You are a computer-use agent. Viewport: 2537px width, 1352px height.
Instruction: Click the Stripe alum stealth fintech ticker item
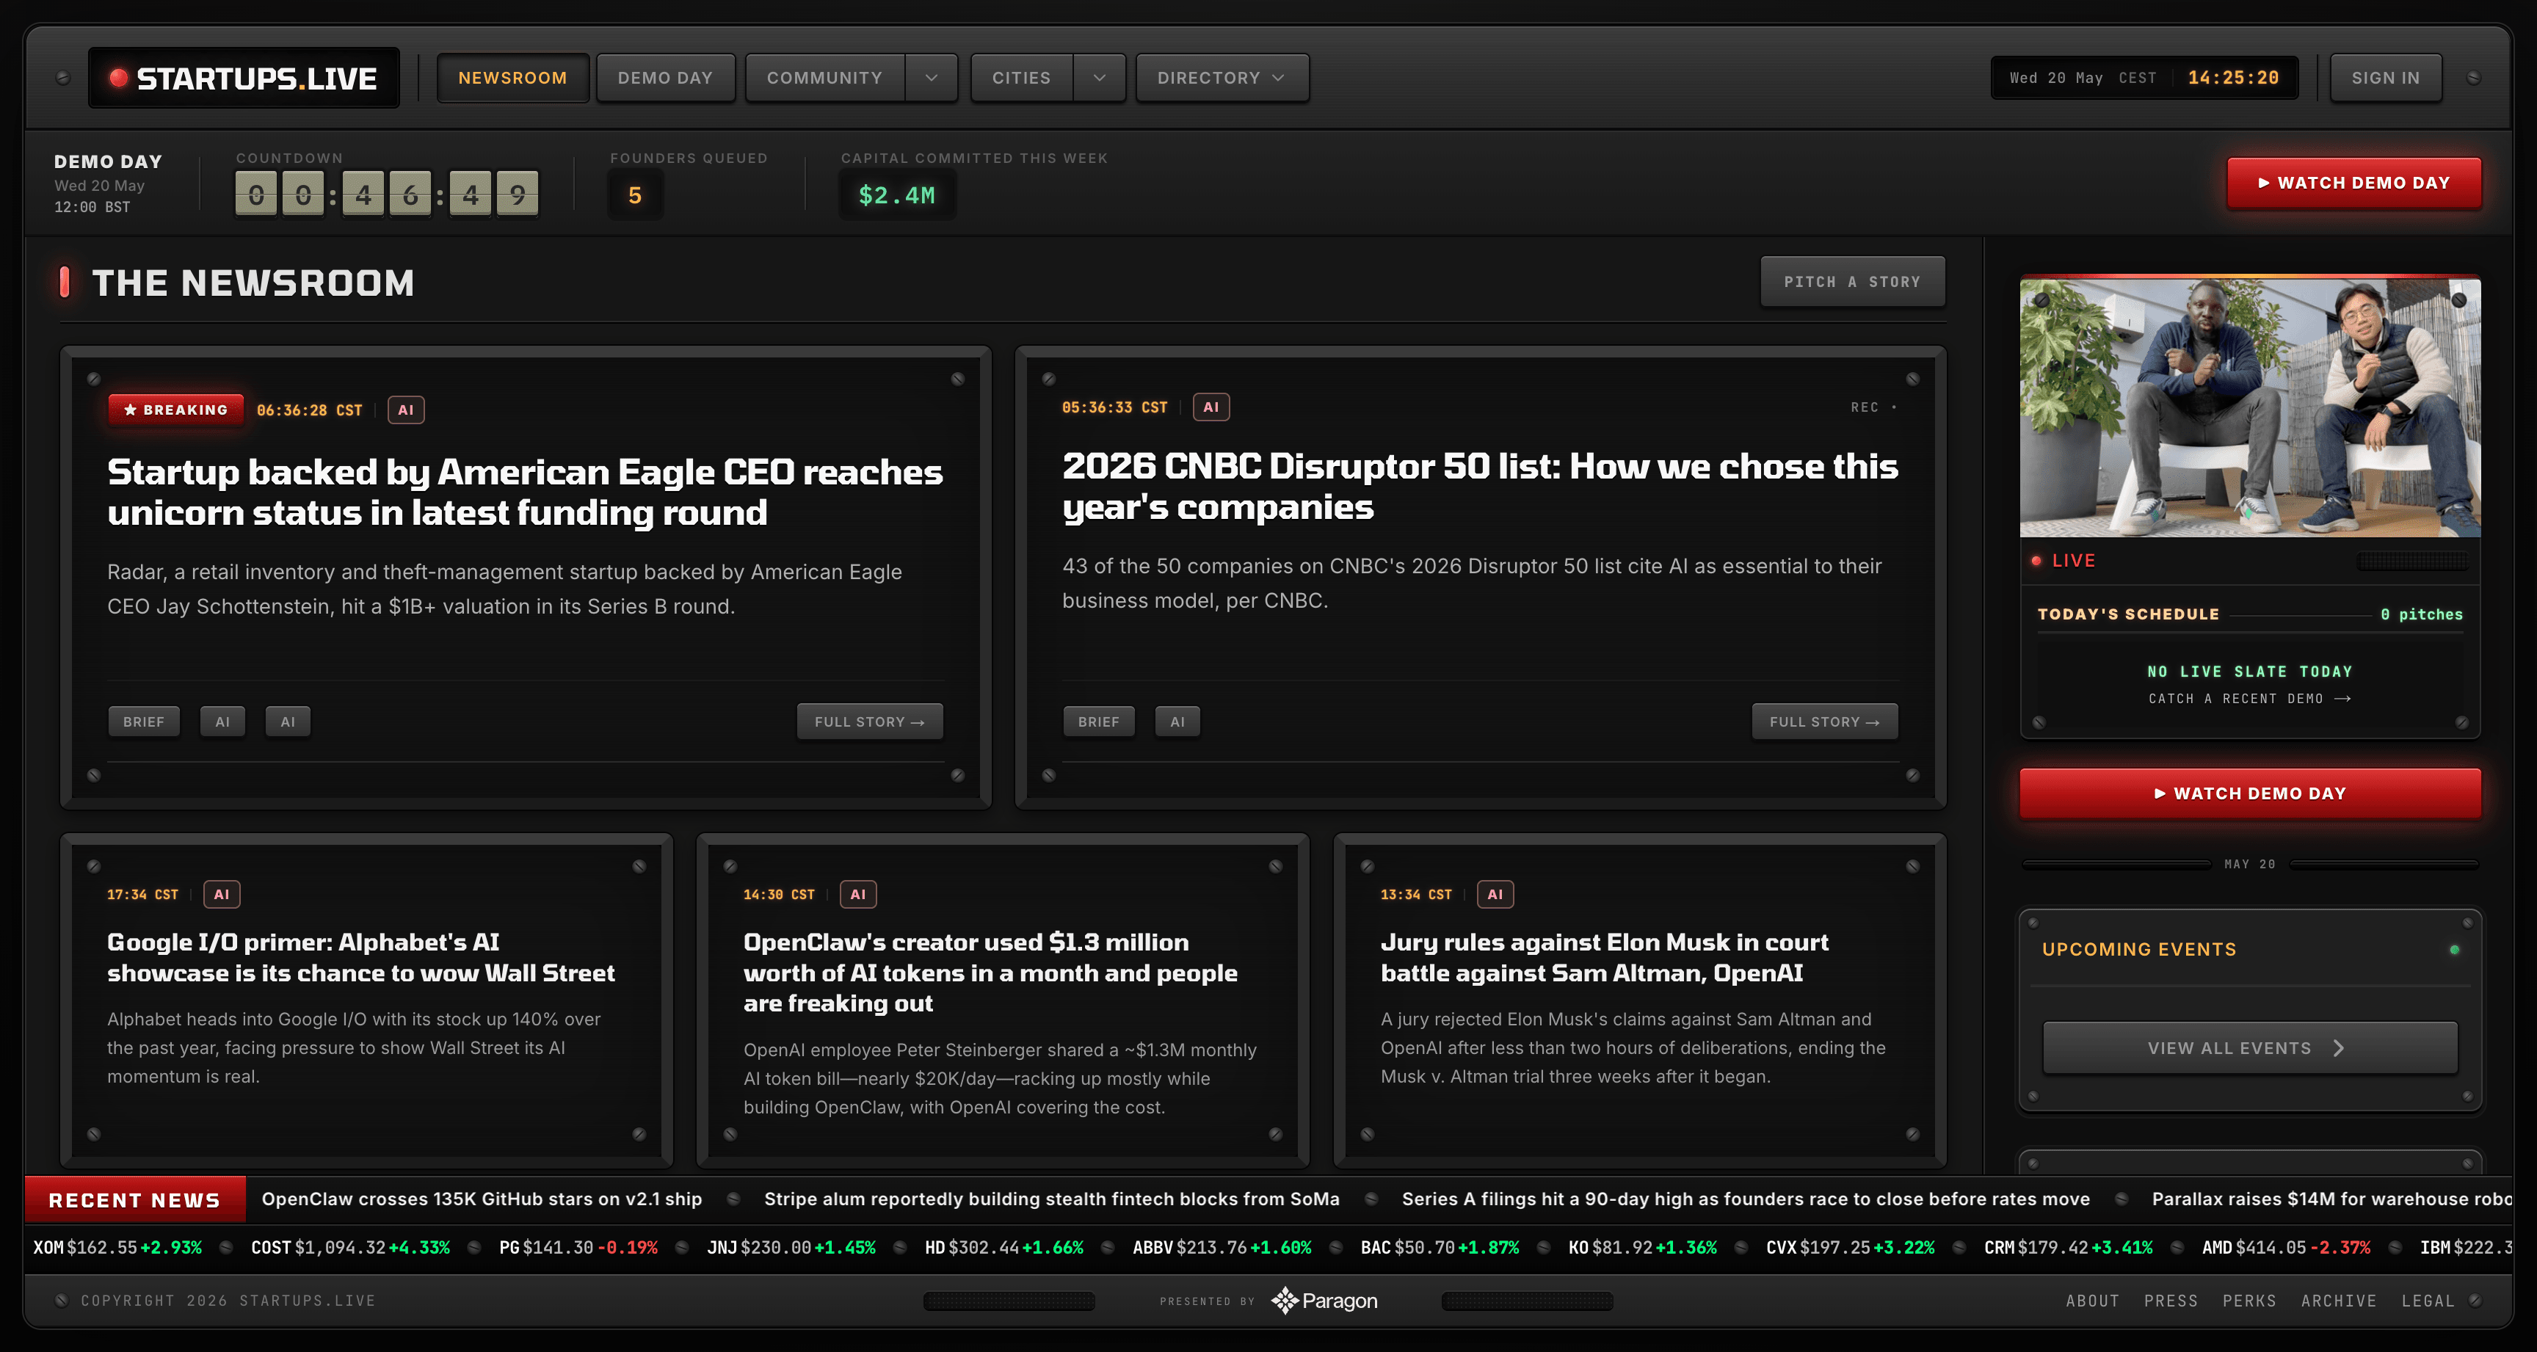(1051, 1199)
